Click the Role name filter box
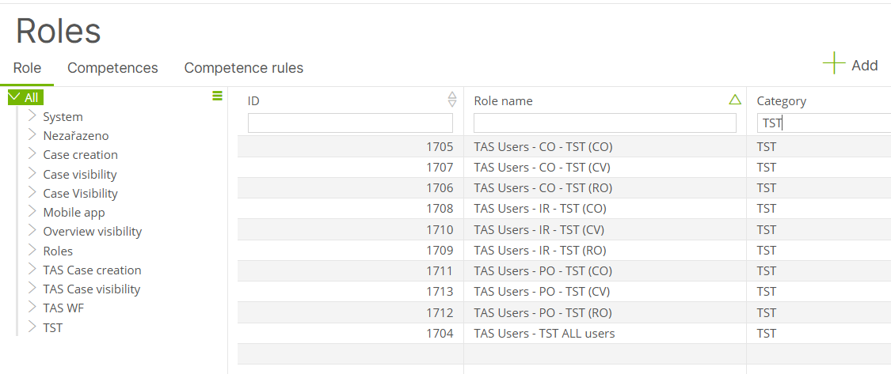Screen dimensions: 891x374 pyautogui.click(x=604, y=123)
